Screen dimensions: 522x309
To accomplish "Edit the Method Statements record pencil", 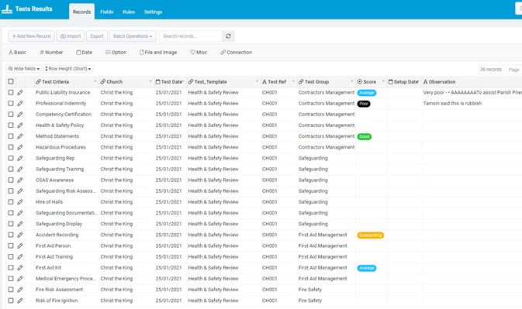I will [20, 136].
